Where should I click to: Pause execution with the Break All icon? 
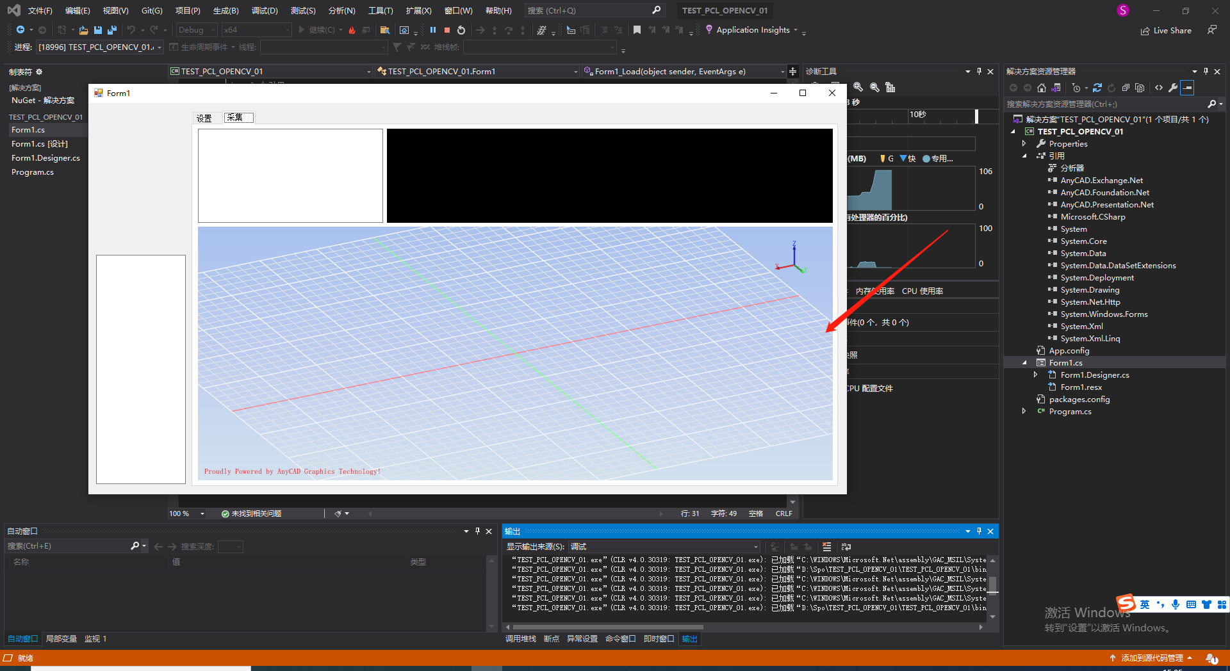(433, 30)
